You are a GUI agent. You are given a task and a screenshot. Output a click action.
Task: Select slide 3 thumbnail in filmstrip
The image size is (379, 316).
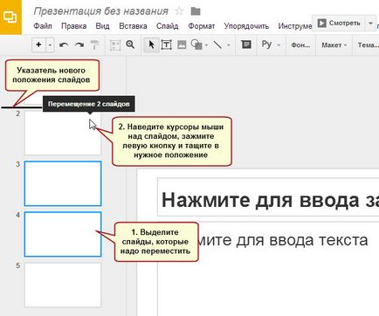[x=63, y=183]
